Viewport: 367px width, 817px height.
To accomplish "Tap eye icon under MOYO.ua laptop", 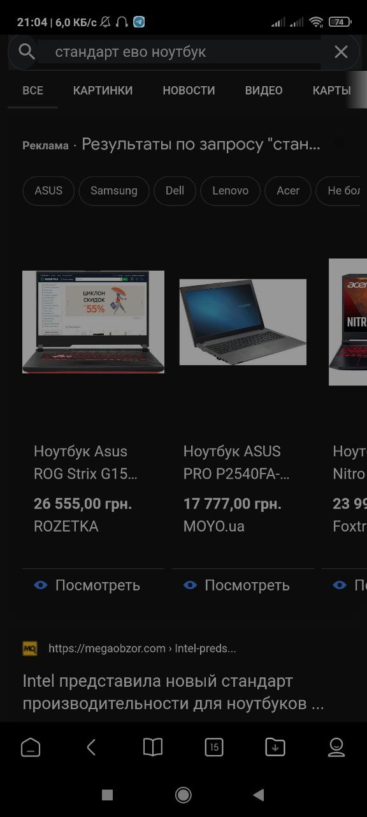I will pos(190,585).
